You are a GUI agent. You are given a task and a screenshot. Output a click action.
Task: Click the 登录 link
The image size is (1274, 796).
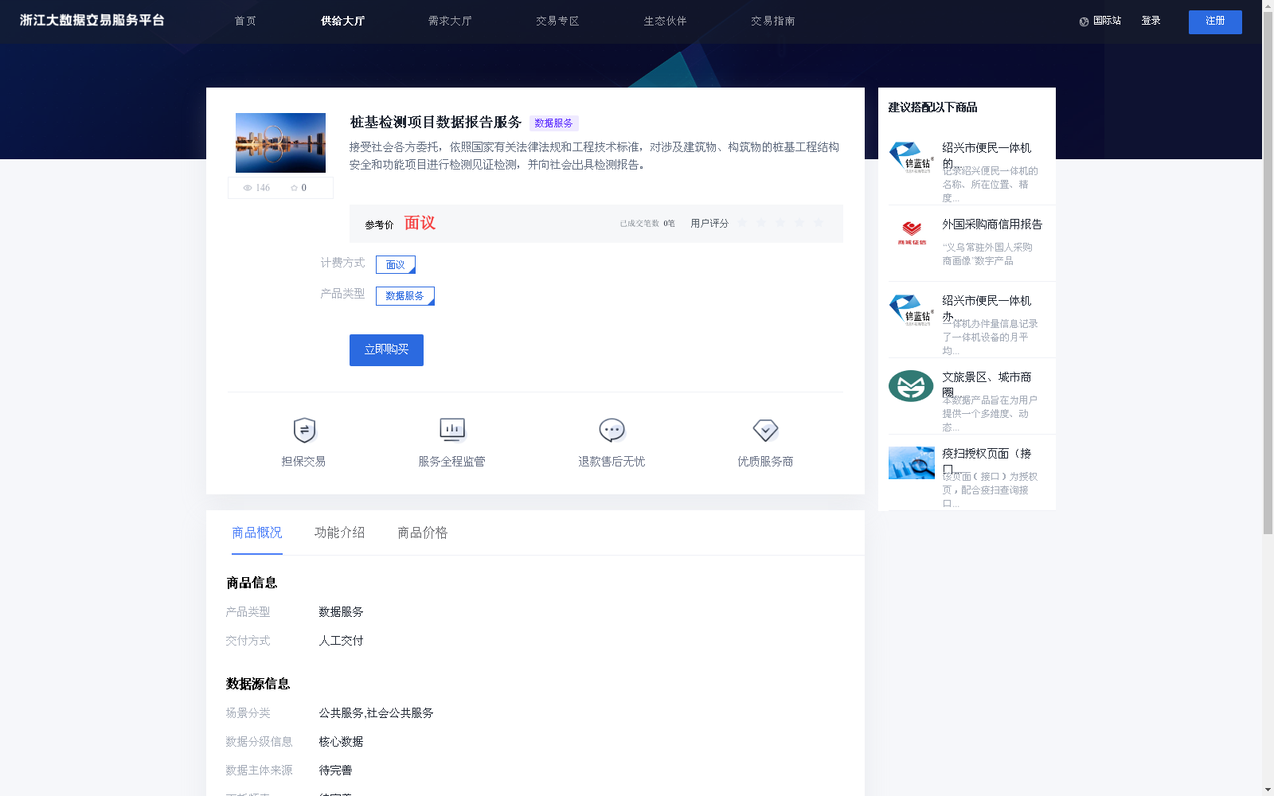1151,21
